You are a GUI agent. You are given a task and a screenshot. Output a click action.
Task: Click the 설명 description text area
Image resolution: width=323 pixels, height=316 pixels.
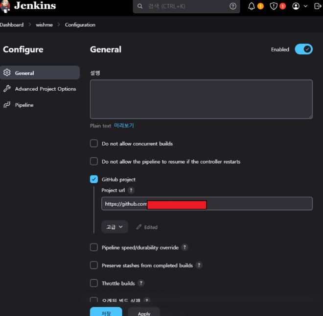tap(201, 99)
